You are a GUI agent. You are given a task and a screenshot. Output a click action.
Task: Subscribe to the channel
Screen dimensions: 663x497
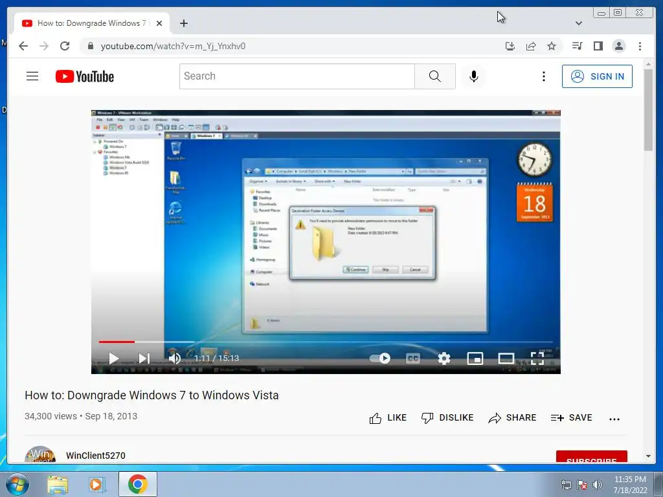pos(592,457)
